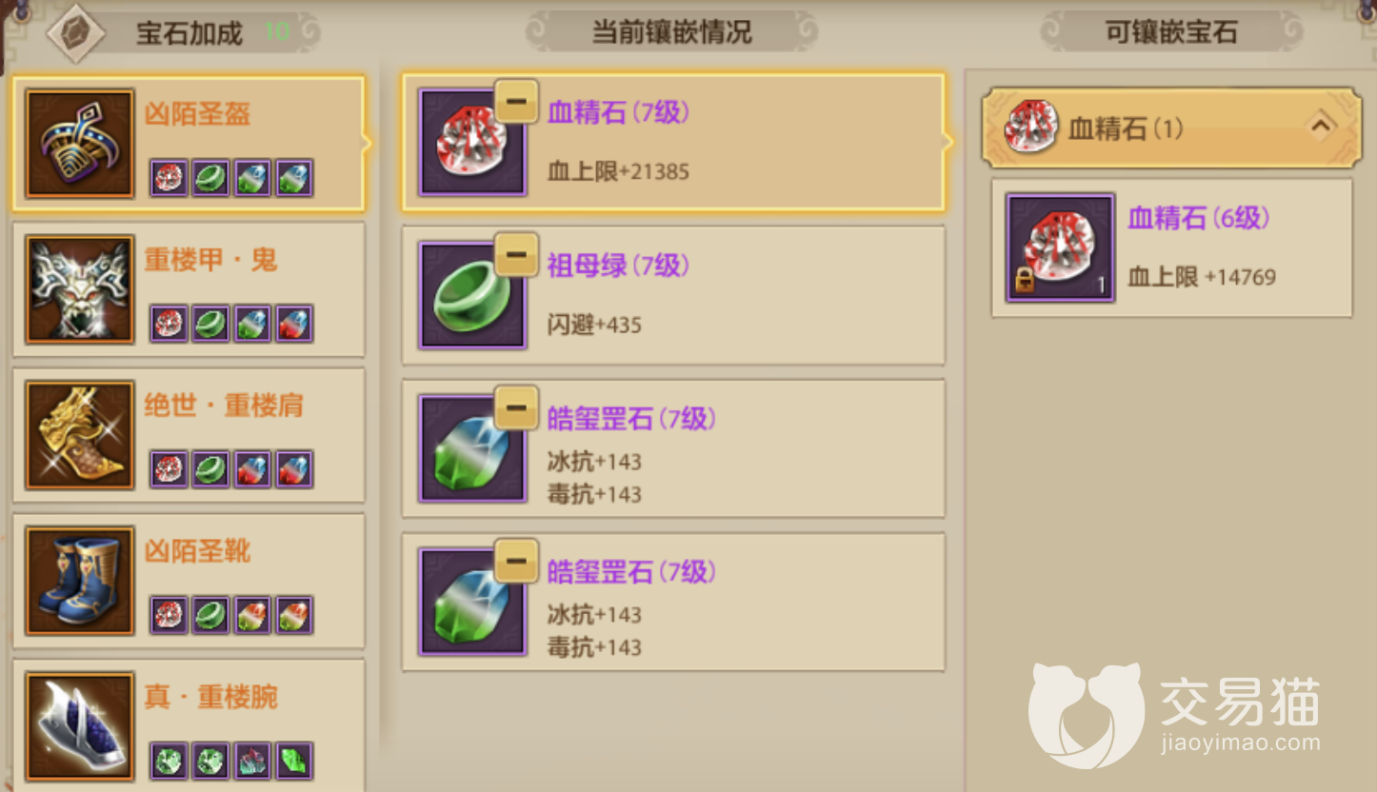This screenshot has width=1377, height=792.
Task: Select the 重楼甲·鬼 armor icon
Action: (x=80, y=289)
